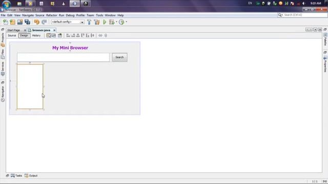Open the Files side panel
The height and width of the screenshot is (184, 328).
(3, 54)
